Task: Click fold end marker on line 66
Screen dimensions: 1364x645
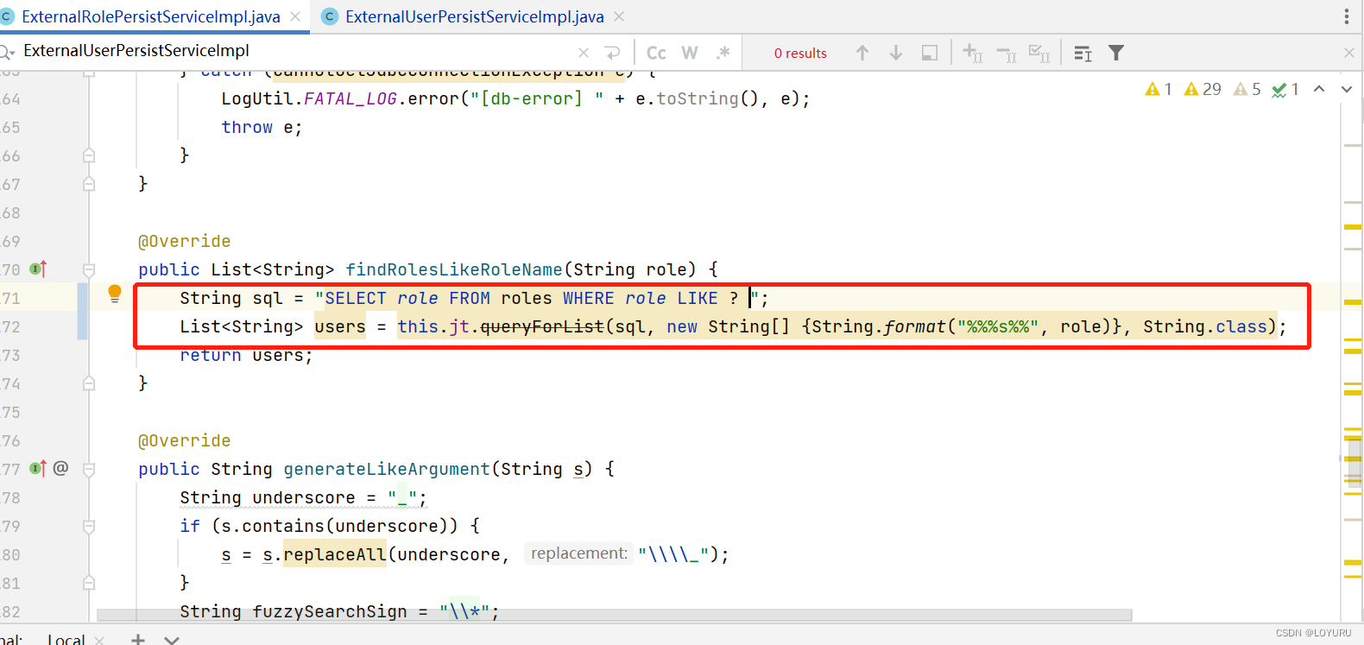Action: pyautogui.click(x=89, y=155)
